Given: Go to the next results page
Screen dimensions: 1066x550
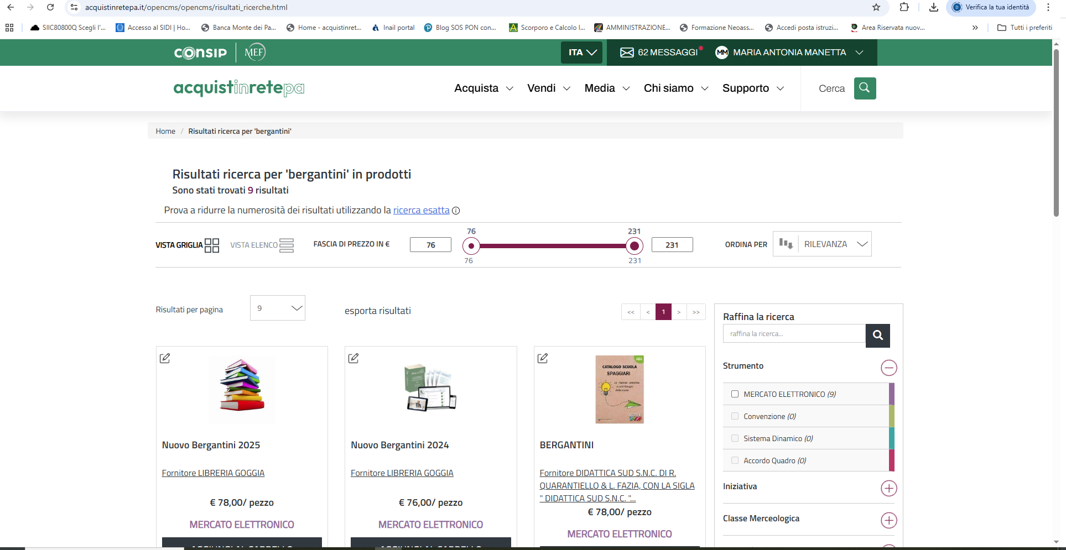Looking at the screenshot, I should pyautogui.click(x=679, y=312).
